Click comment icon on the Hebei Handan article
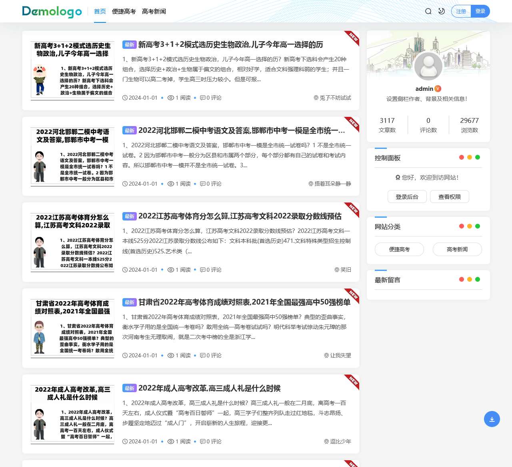Screen dimensions: 512x467 coord(203,184)
